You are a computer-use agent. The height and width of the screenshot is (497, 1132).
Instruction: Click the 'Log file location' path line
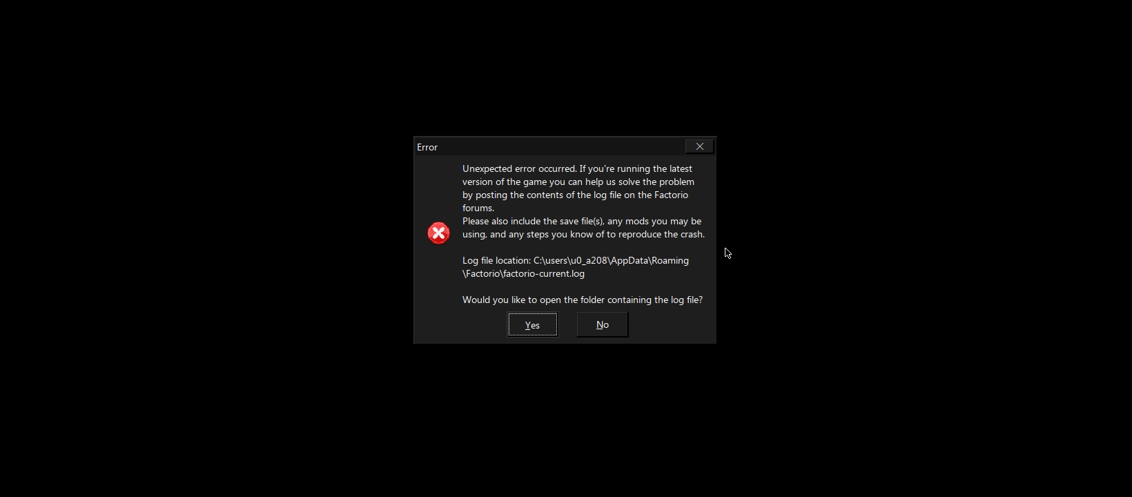tap(576, 260)
